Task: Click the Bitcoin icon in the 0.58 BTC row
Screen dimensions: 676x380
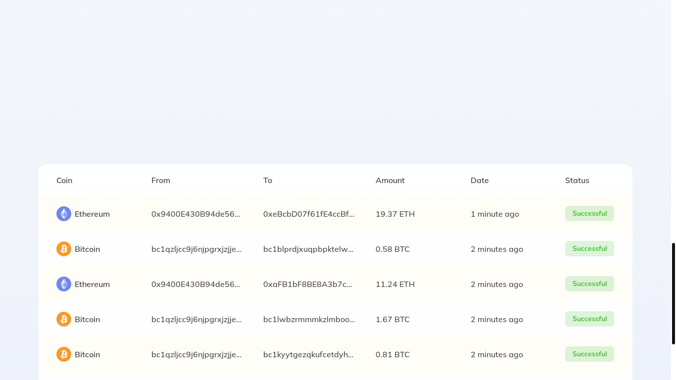Action: (x=64, y=249)
